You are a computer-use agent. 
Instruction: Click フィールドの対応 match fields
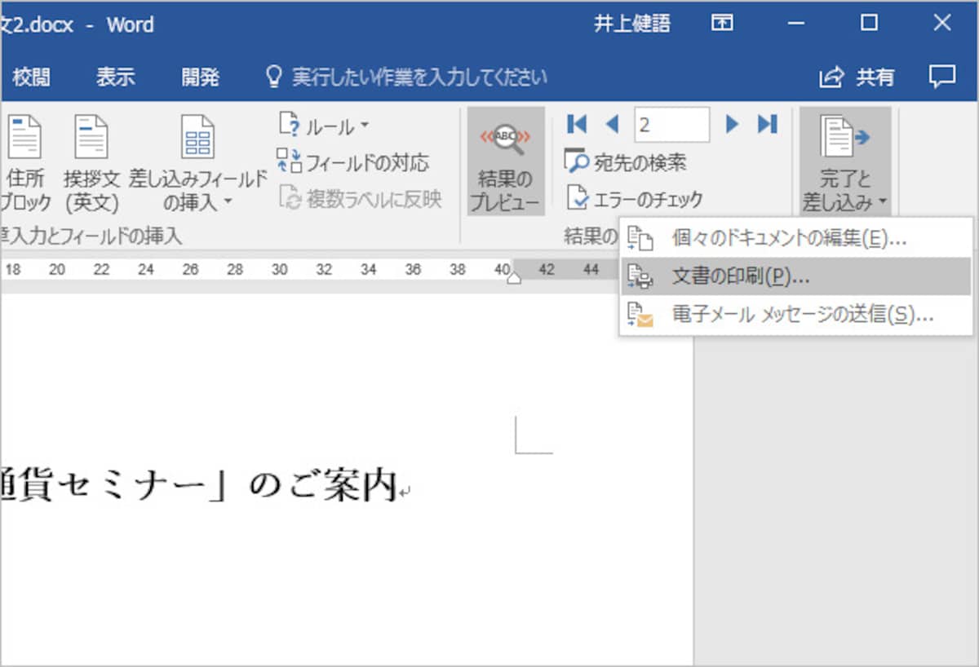pos(352,162)
